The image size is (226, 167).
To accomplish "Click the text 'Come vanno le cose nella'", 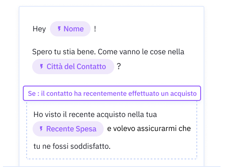I will coord(141,52).
